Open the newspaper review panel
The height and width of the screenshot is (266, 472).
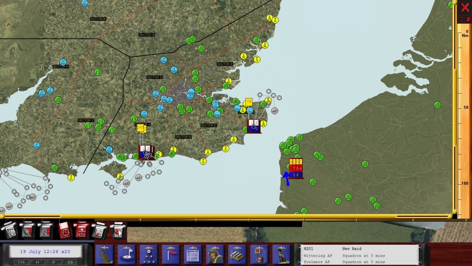[193, 255]
